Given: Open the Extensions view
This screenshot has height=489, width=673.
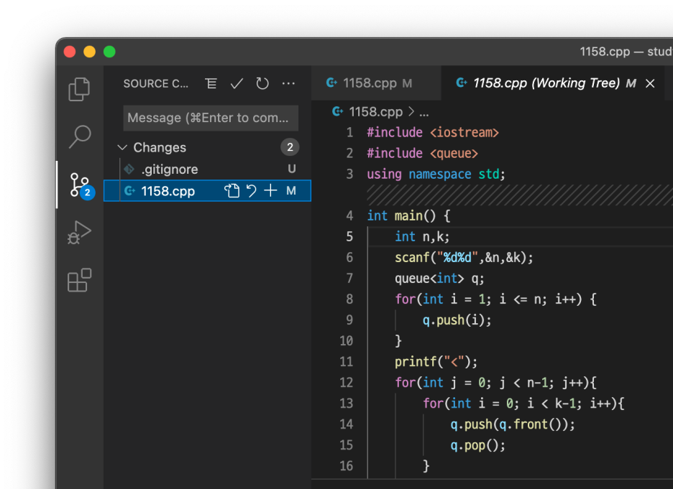Looking at the screenshot, I should (79, 280).
